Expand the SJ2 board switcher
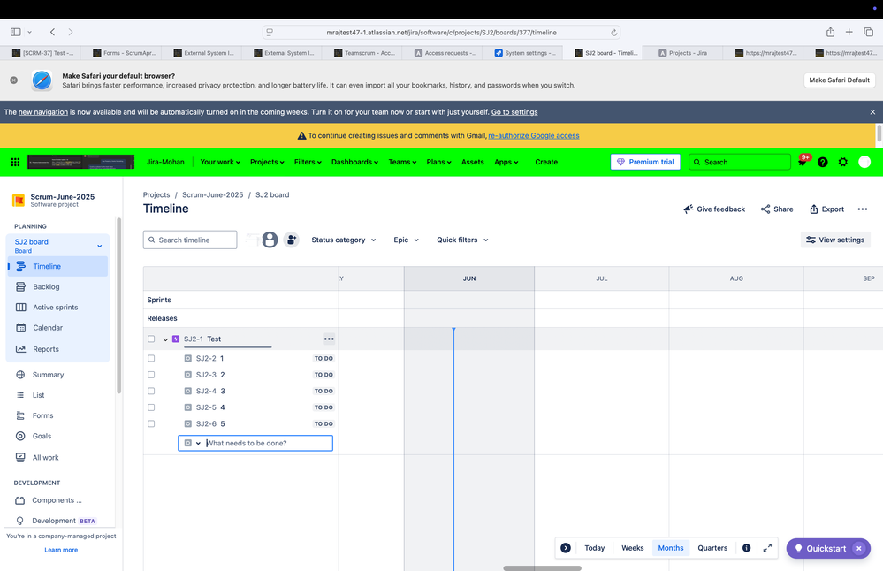The height and width of the screenshot is (571, 883). [x=99, y=246]
